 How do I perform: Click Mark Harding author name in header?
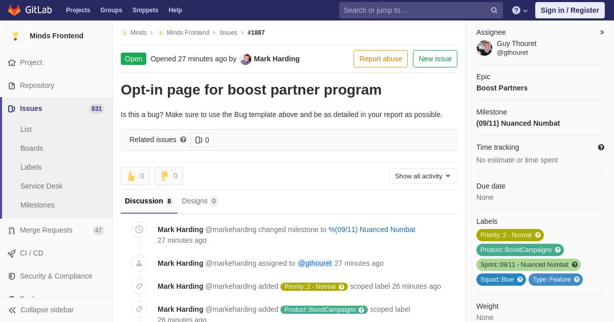tap(277, 59)
